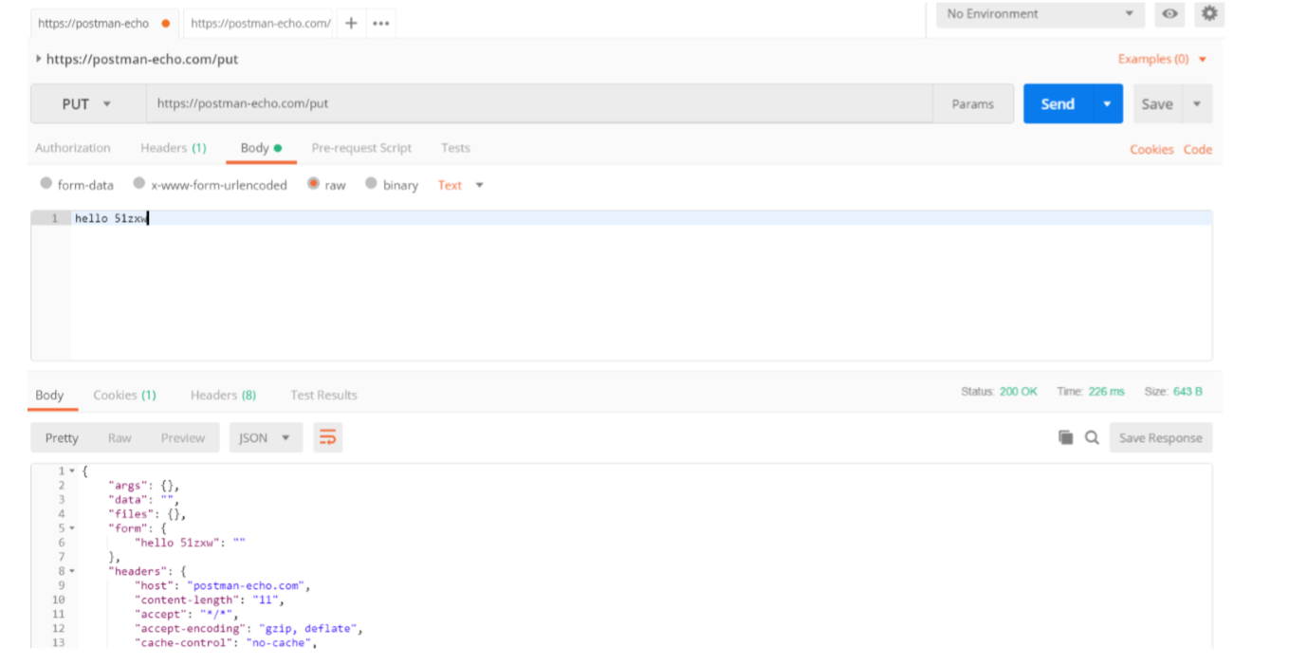Image resolution: width=1307 pixels, height=665 pixels.
Task: Open the tab options three-dots menu
Action: (x=380, y=23)
